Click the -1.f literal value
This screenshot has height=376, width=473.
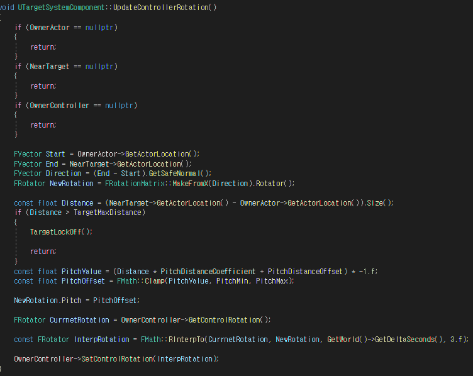click(367, 272)
